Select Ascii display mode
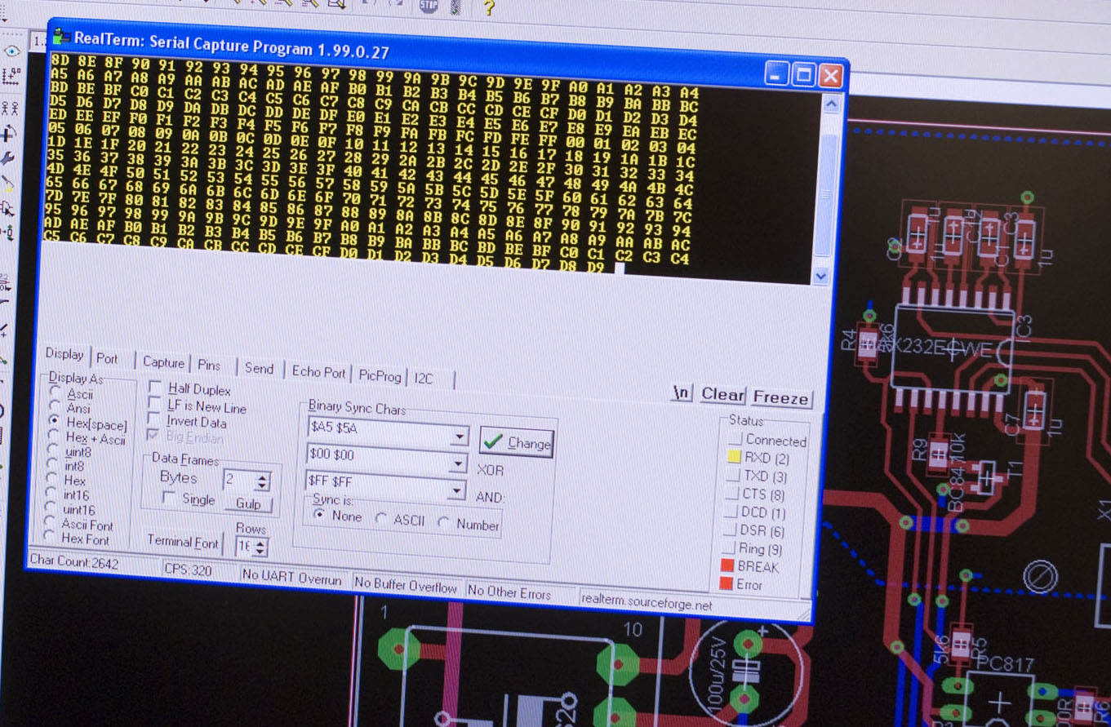The height and width of the screenshot is (727, 1111). coord(55,392)
